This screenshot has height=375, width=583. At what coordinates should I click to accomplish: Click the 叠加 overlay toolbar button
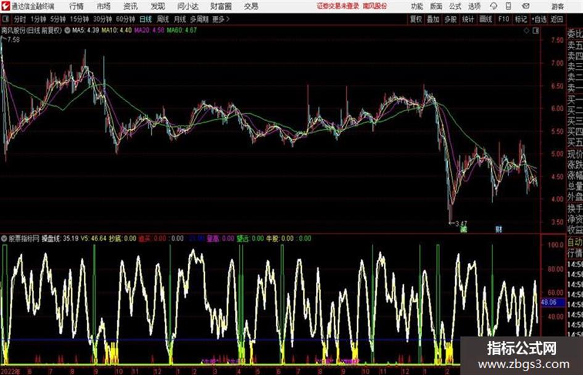tap(433, 19)
